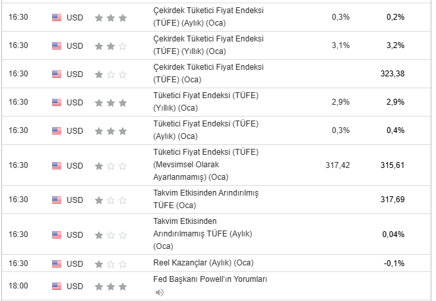Viewport: 436px width, 301px height.
Task: Click the stars for Takvim Etkisinden Arındırılmış TÜFE
Action: tap(110, 200)
